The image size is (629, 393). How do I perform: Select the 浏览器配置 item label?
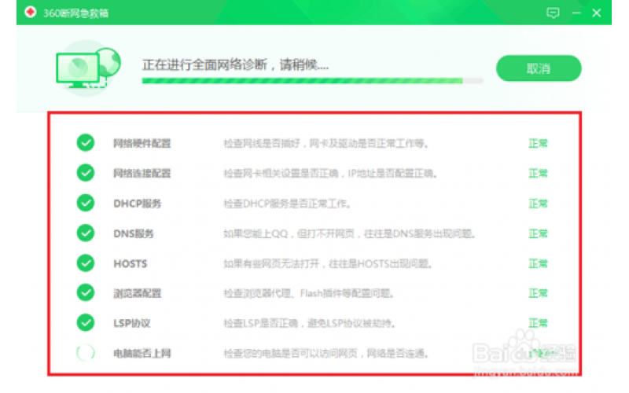137,293
